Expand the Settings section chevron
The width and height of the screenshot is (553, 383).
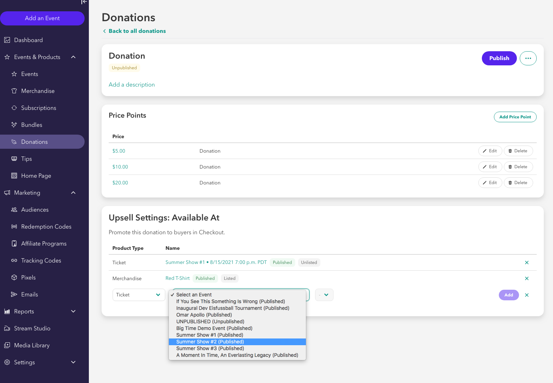pyautogui.click(x=73, y=363)
